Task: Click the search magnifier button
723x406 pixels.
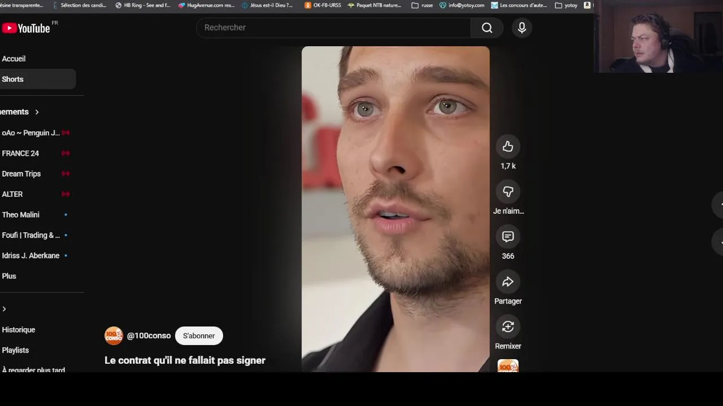Action: [x=487, y=28]
